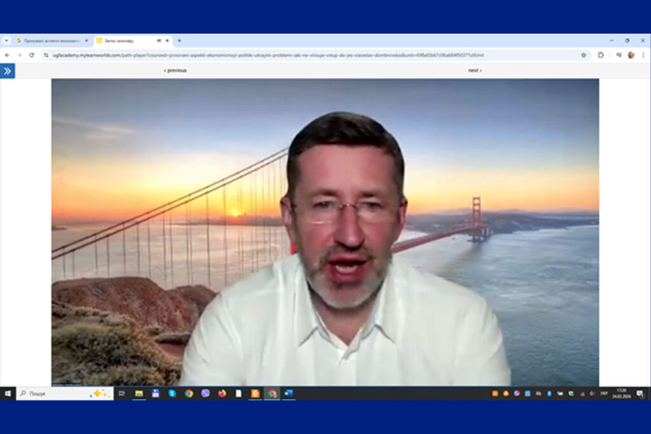
Task: Go to the next lesson
Action: 475,71
